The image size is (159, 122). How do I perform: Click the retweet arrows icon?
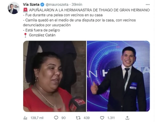coord(78,118)
